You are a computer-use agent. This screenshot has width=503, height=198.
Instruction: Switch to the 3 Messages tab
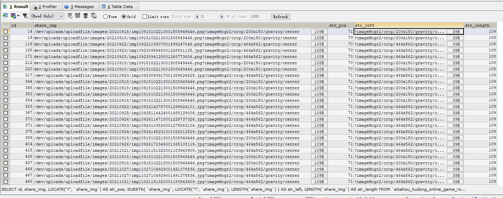pyautogui.click(x=81, y=7)
